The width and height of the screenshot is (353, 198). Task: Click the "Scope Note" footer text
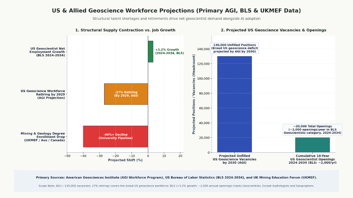tap(176, 186)
